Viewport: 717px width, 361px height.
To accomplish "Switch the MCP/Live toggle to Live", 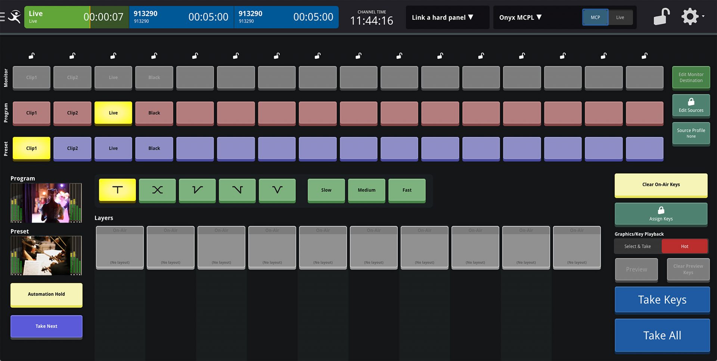I will (x=620, y=17).
